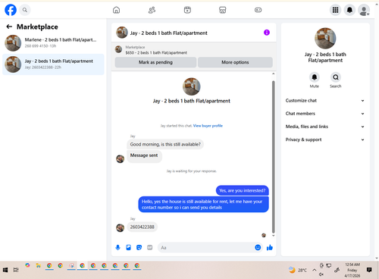Open Task View on taskbar
Image resolution: width=379 pixels, height=279 pixels.
click(16, 270)
